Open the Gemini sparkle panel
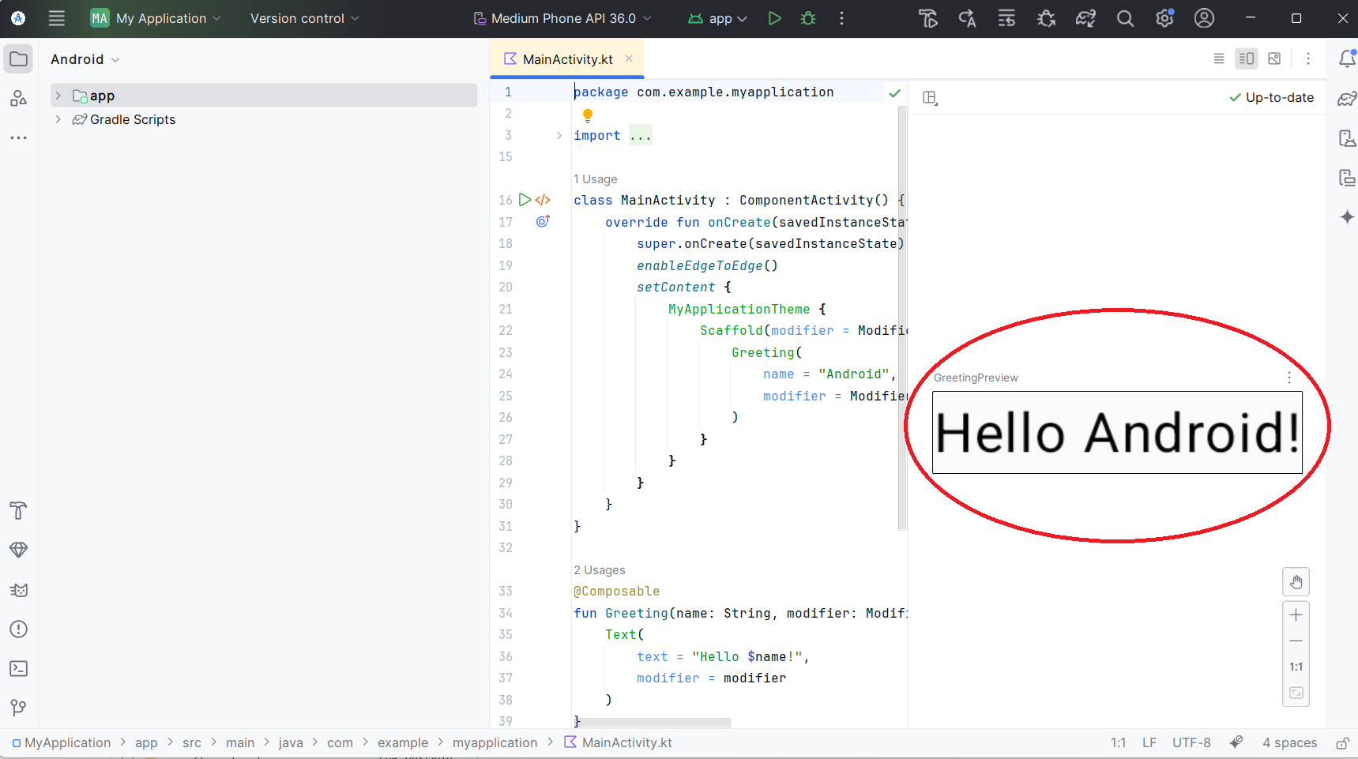This screenshot has height=759, width=1358. point(1347,217)
